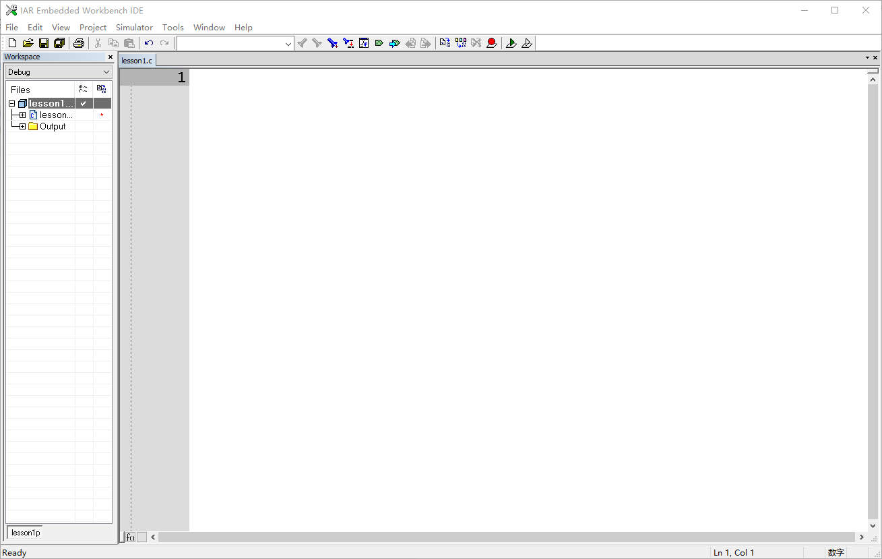Click the '数字' status bar indicator
Screen dimensions: 882x559
pyautogui.click(x=836, y=553)
